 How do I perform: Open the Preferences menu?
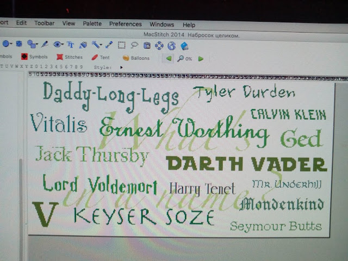pos(126,24)
